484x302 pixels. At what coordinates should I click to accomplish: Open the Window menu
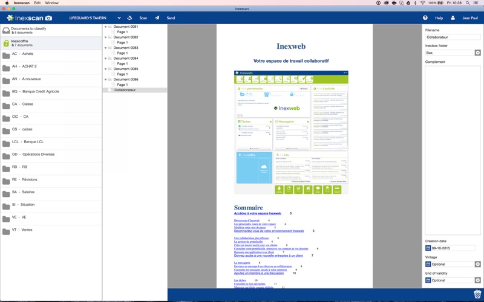(51, 3)
